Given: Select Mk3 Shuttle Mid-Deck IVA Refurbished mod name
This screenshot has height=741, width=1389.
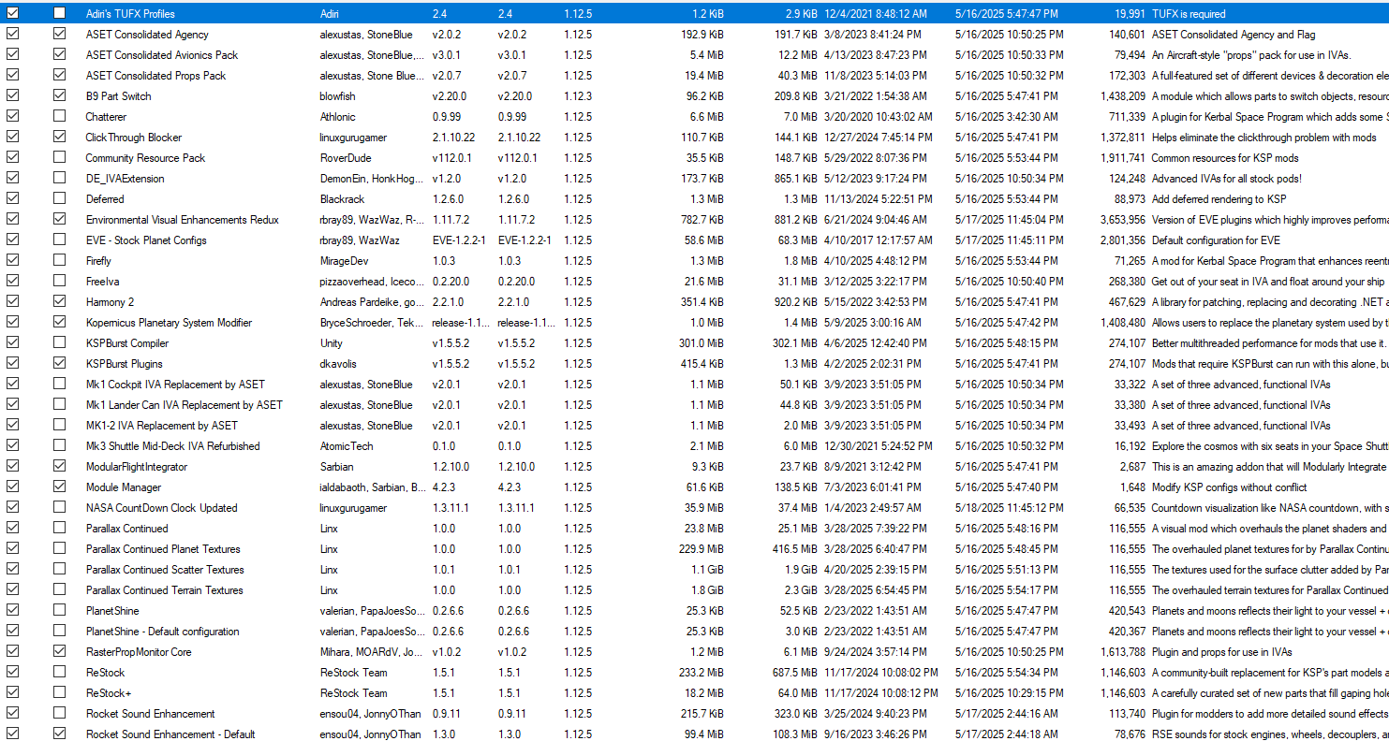Looking at the screenshot, I should pos(173,446).
